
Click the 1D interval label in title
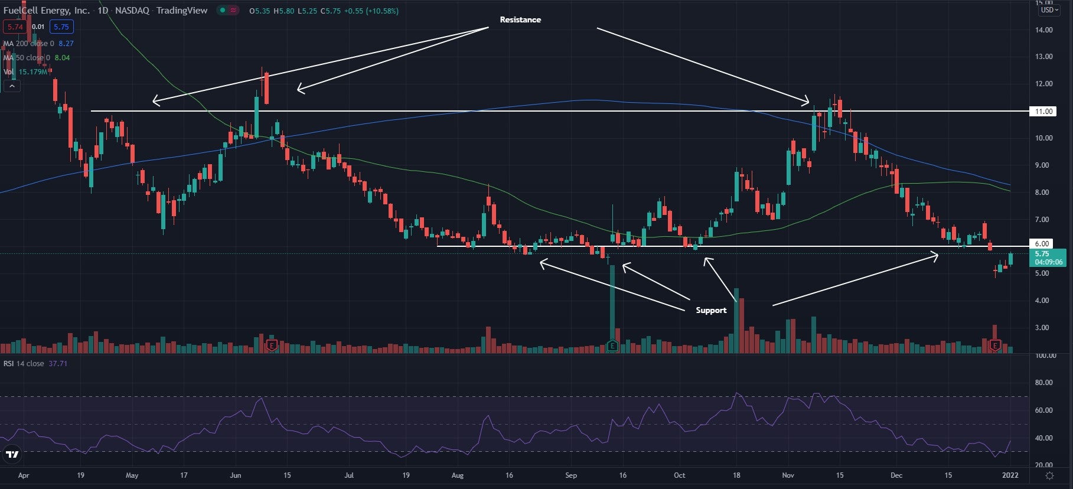(103, 10)
